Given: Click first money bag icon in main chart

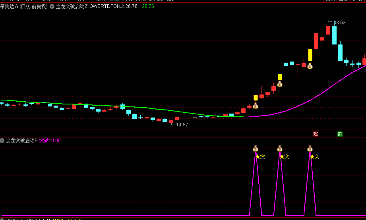Looking at the screenshot, I should point(256,106).
